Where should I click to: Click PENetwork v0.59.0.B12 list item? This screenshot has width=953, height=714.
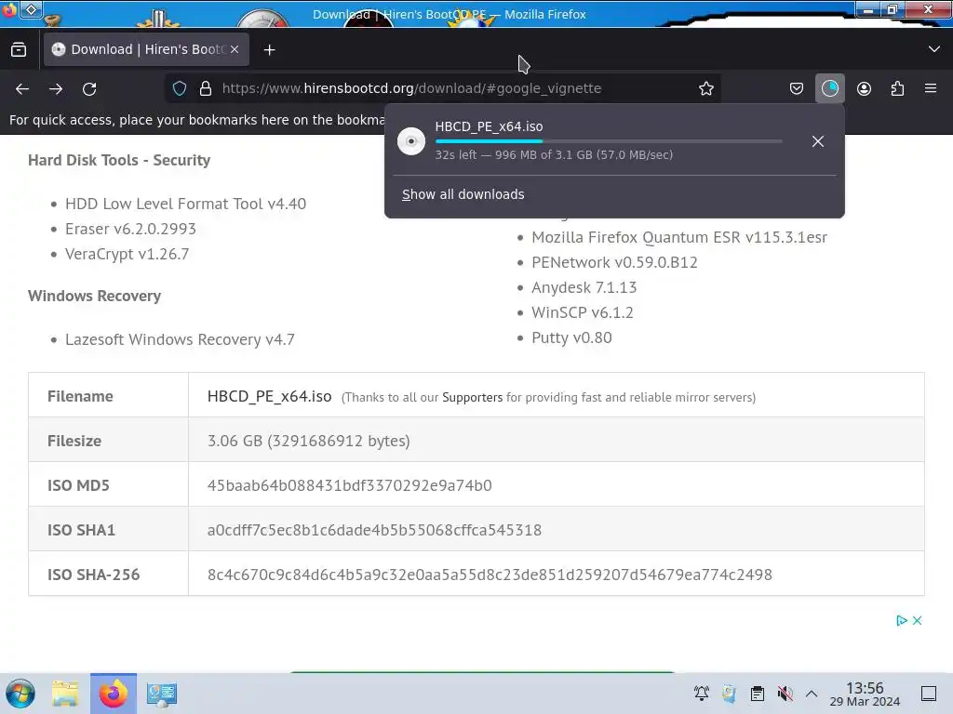[x=614, y=262]
